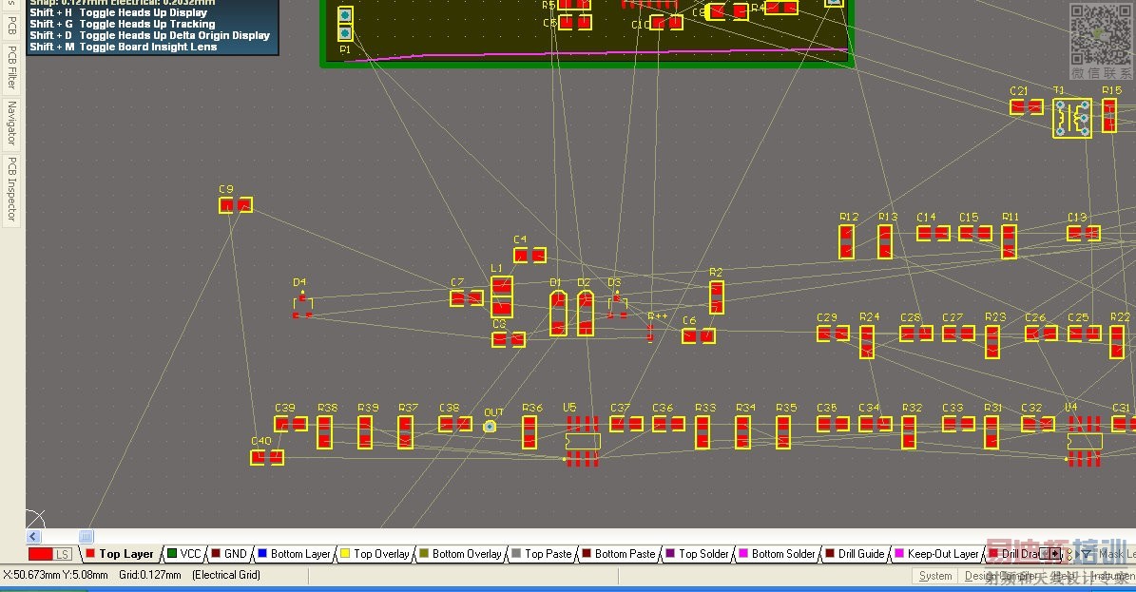Viewport: 1136px width, 592px height.
Task: Select resistor R12 footprint
Action: (846, 242)
